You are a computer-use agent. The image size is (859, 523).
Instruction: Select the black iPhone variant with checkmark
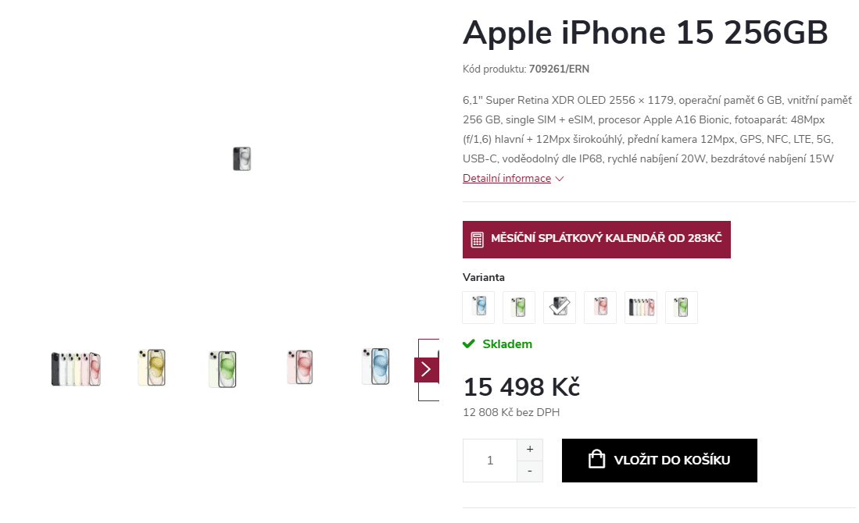pyautogui.click(x=560, y=307)
